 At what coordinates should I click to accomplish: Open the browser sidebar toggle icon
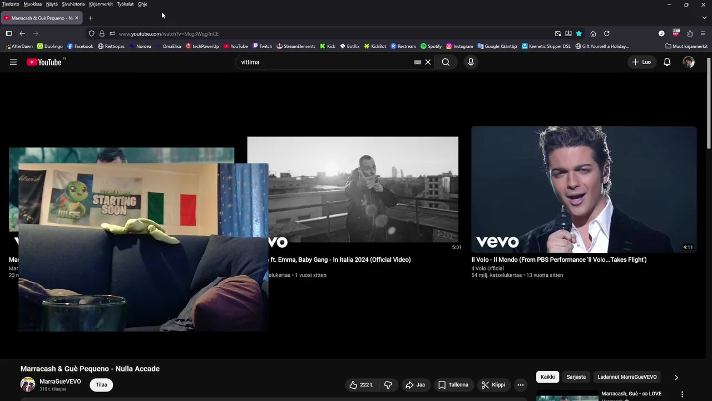9,33
